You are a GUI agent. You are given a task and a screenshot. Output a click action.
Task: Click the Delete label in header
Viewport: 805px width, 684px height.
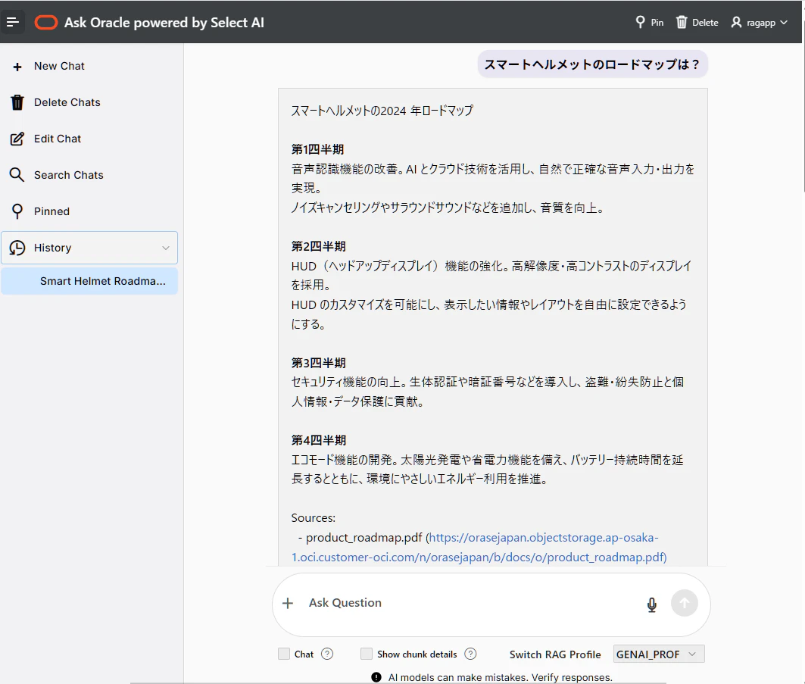point(705,23)
